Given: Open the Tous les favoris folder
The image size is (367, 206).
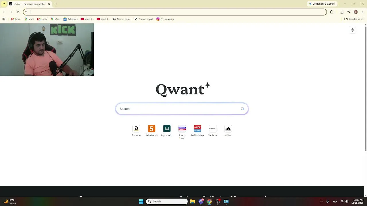Looking at the screenshot, I should 354,19.
